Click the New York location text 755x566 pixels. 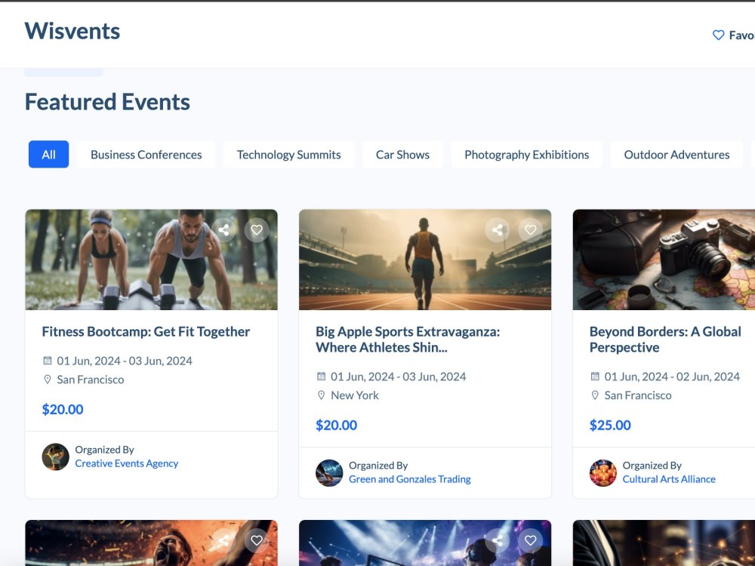pyautogui.click(x=355, y=395)
